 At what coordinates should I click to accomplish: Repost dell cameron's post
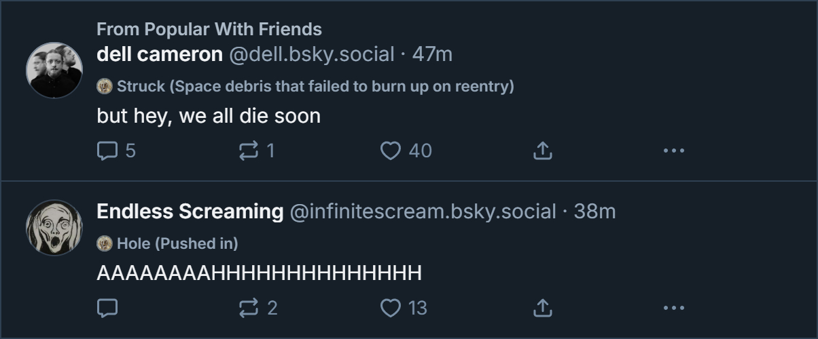[249, 151]
